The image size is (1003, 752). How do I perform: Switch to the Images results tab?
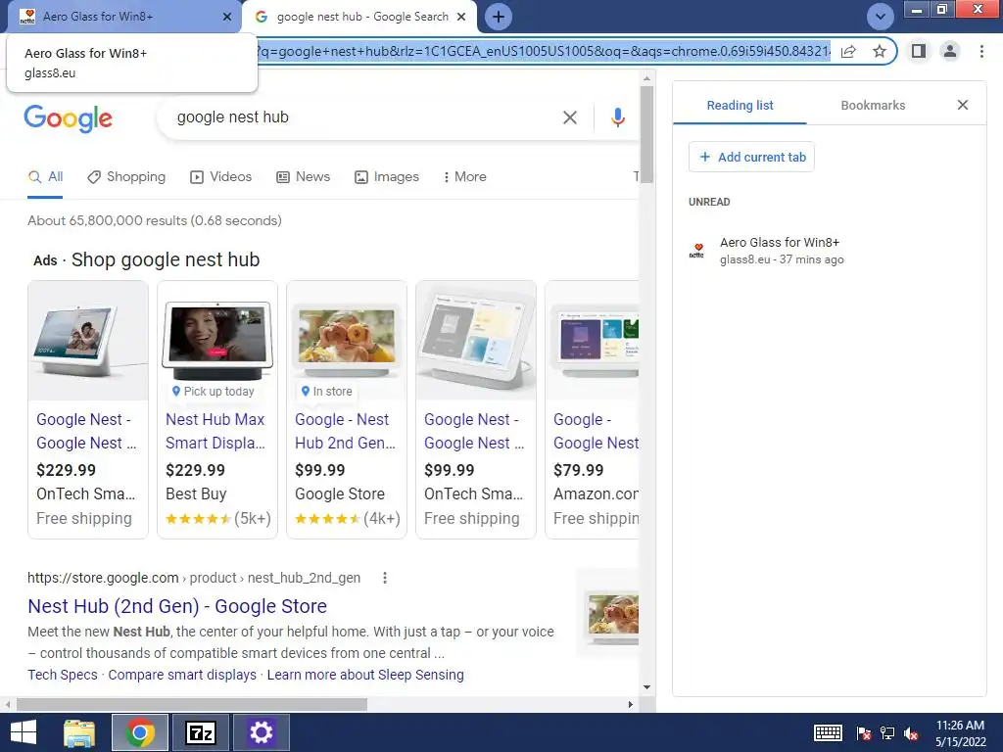tap(387, 177)
